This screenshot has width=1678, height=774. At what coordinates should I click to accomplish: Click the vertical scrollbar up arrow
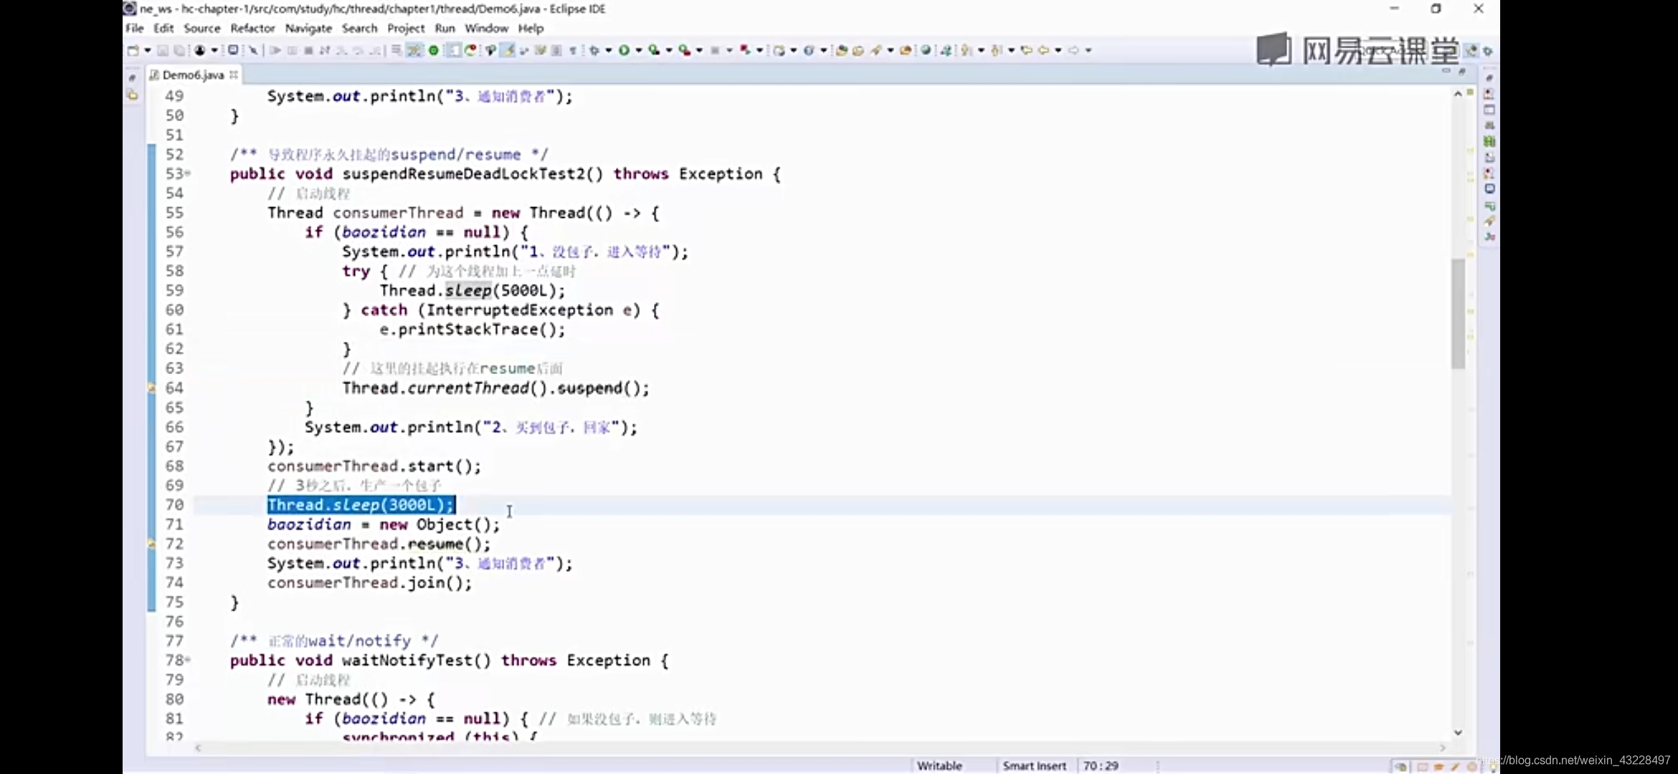[x=1458, y=94]
